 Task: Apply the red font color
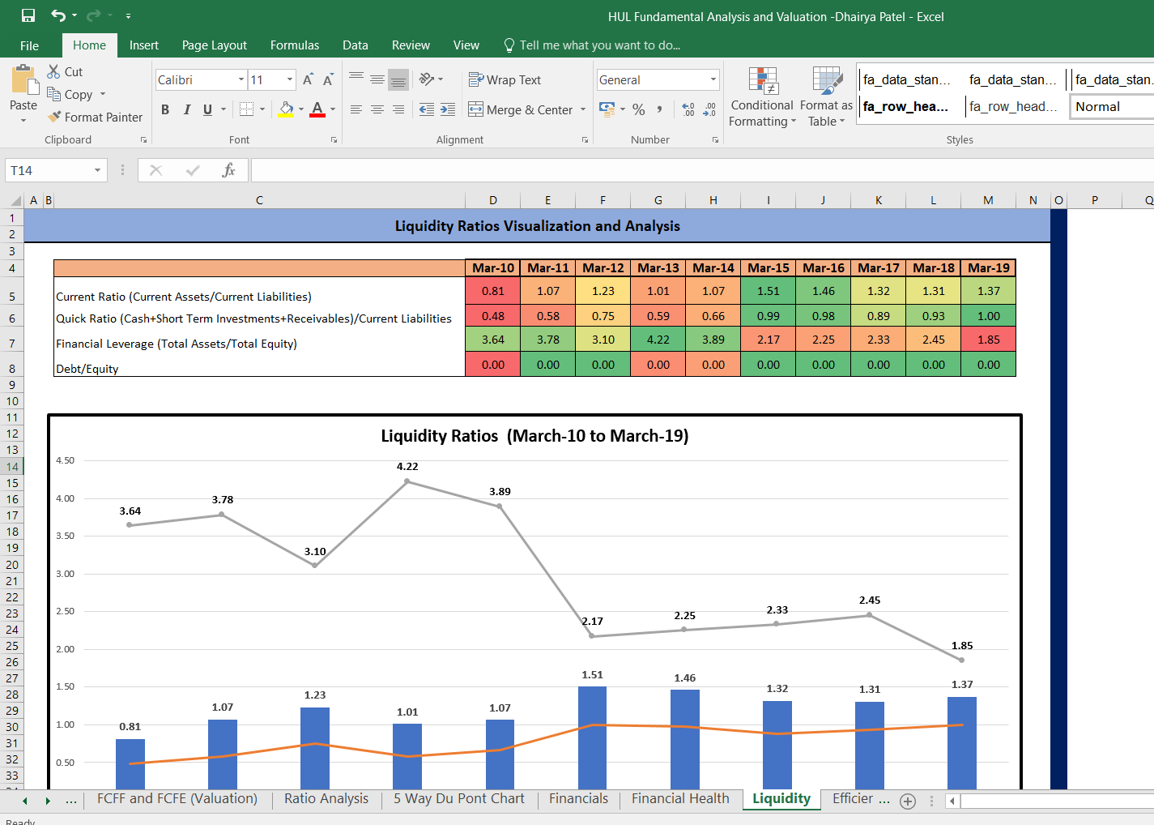click(317, 109)
